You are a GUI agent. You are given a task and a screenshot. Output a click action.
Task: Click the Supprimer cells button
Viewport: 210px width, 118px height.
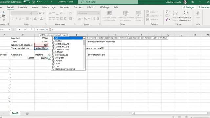tap(154, 16)
